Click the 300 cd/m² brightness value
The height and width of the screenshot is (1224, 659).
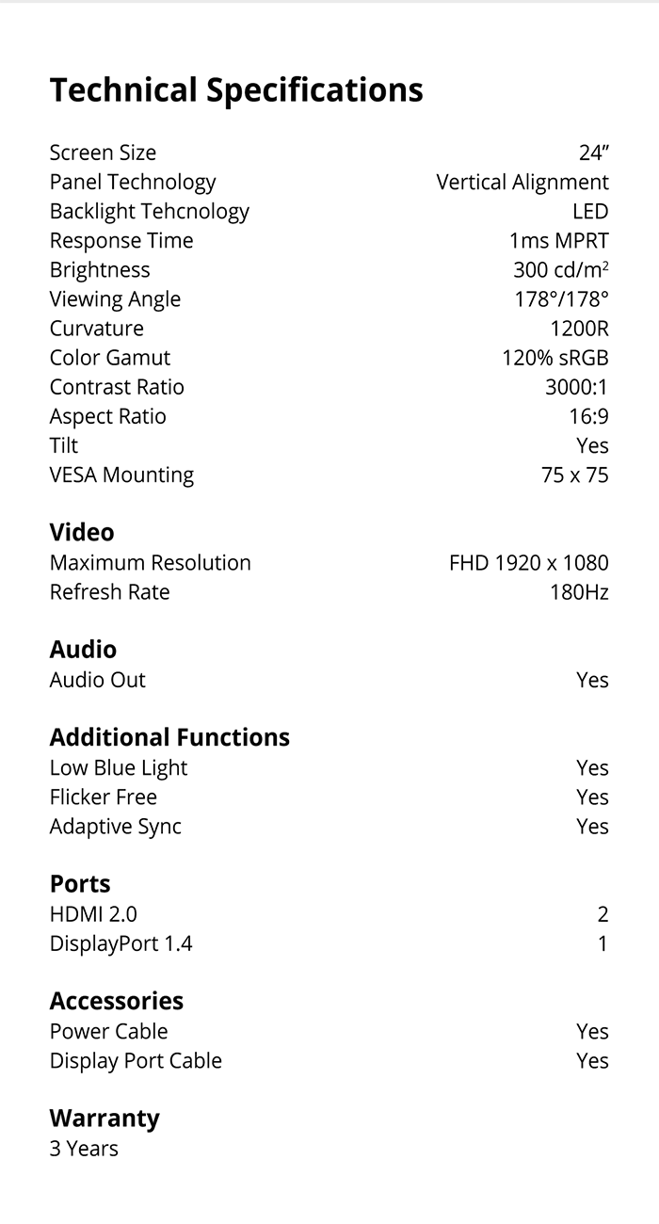pyautogui.click(x=561, y=270)
